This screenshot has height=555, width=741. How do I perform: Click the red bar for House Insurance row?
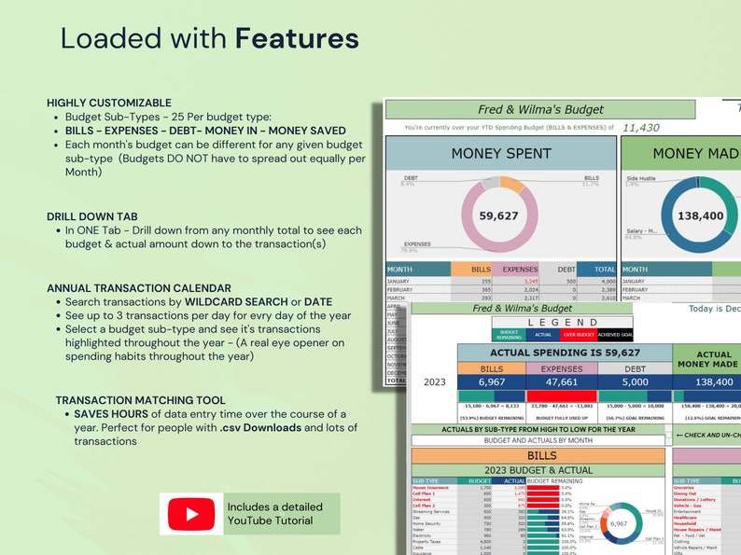tap(543, 488)
